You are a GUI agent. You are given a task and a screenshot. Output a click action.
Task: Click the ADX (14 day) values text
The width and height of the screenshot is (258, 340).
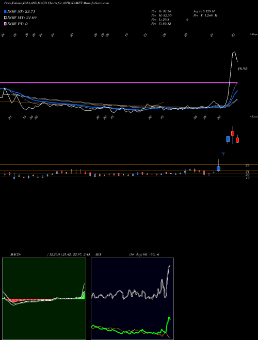144,254
